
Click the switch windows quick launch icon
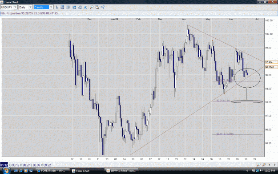point(31,171)
